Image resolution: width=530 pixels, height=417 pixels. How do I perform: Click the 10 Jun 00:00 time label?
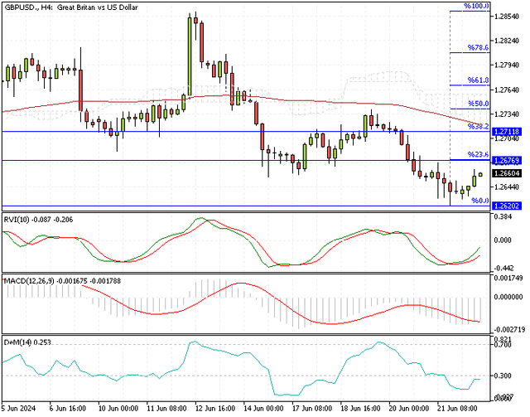coord(118,409)
